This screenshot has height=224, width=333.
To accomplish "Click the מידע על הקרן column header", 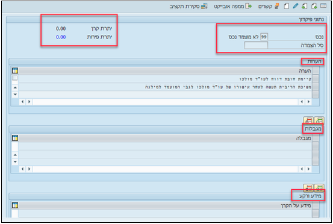I will (x=165, y=205).
